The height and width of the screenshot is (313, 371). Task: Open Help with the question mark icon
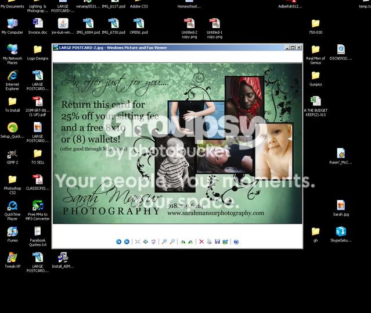(x=236, y=241)
